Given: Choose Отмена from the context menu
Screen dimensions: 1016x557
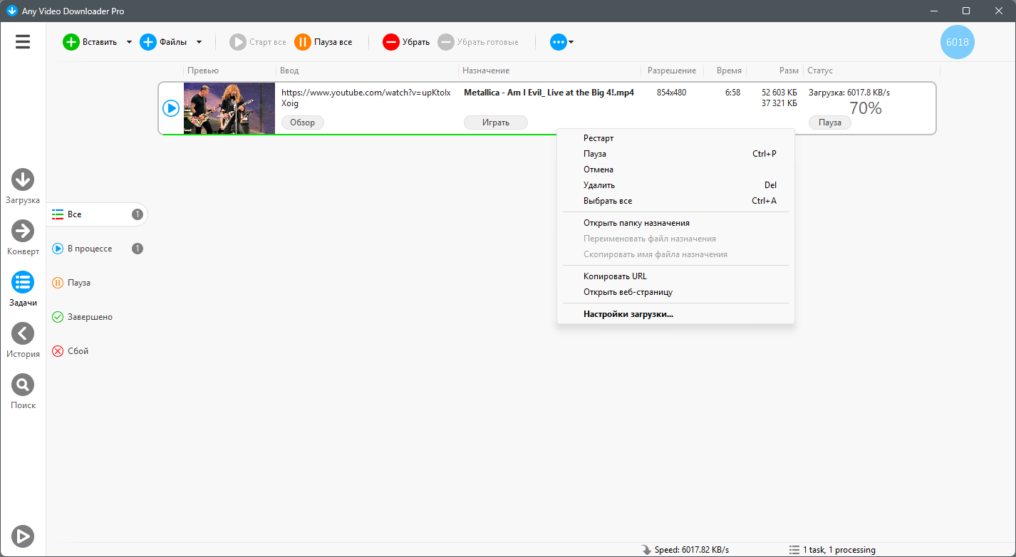Looking at the screenshot, I should click(675, 170).
